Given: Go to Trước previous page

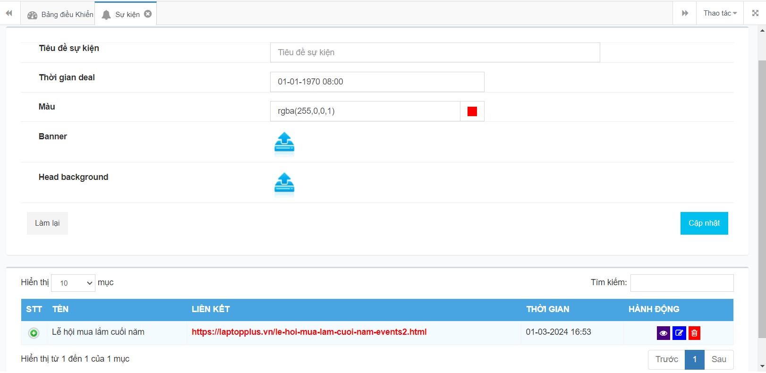Looking at the screenshot, I should (666, 359).
